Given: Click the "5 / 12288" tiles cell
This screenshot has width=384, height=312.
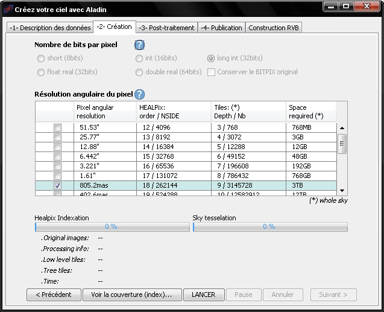Looking at the screenshot, I should [x=248, y=147].
